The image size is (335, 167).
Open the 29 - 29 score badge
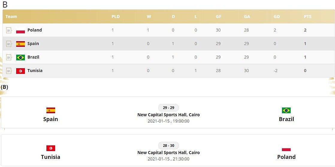click(x=168, y=108)
